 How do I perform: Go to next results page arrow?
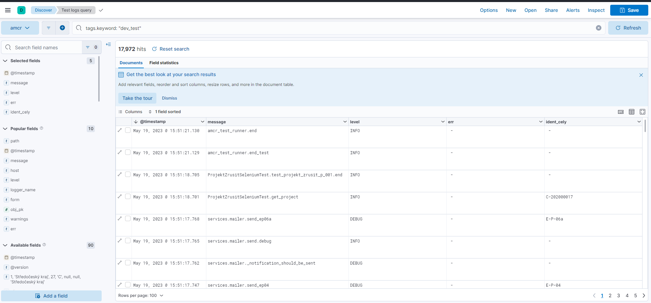[x=644, y=296]
